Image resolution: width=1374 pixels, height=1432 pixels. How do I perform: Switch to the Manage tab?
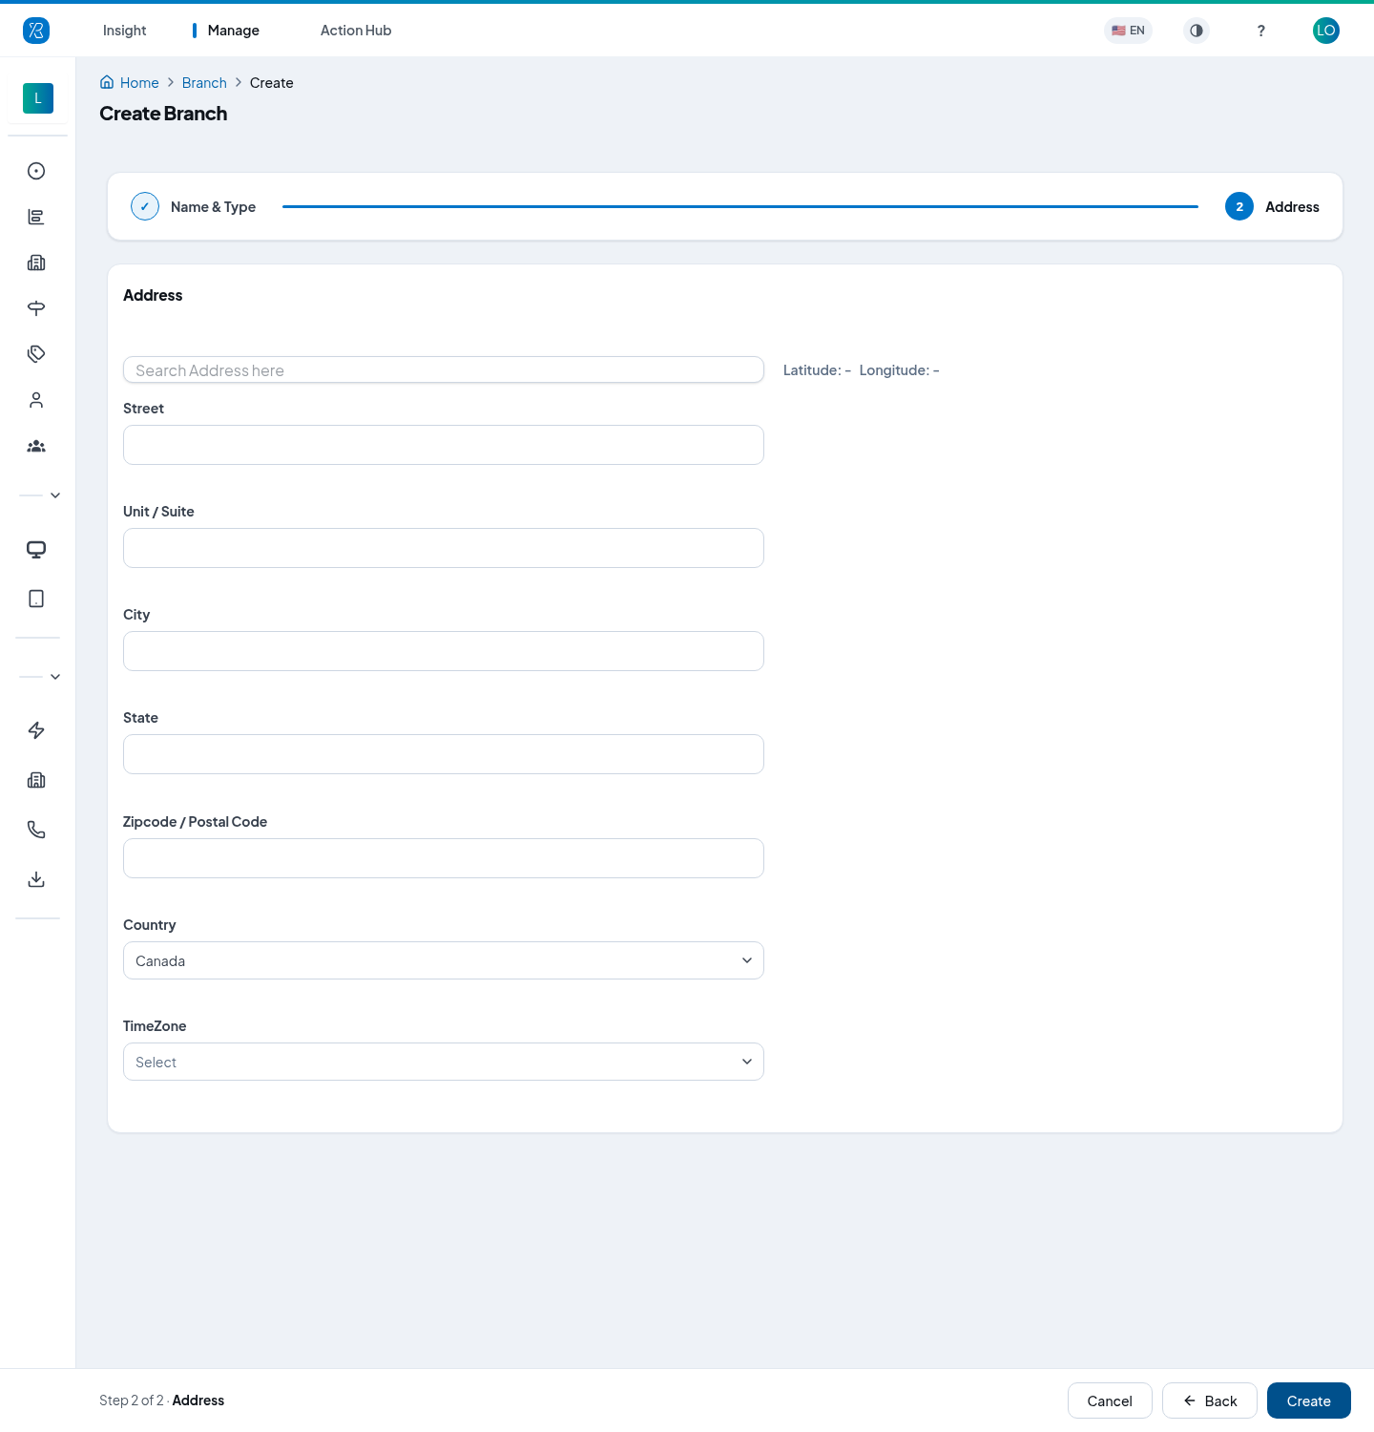pos(234,31)
